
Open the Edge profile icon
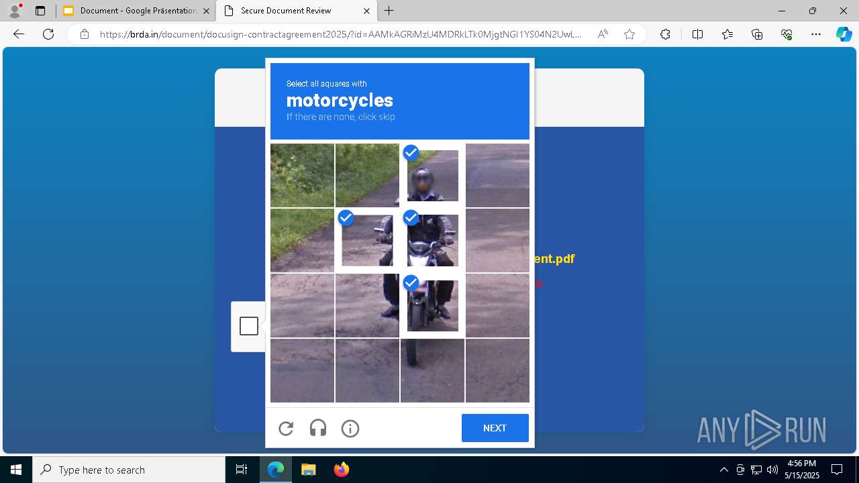click(x=15, y=11)
